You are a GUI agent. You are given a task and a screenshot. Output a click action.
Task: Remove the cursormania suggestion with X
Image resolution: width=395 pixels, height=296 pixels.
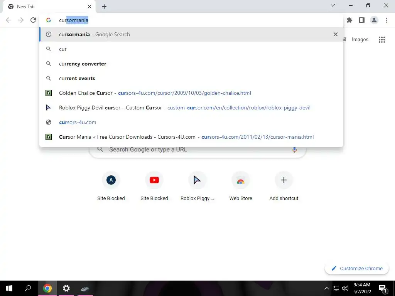click(335, 34)
